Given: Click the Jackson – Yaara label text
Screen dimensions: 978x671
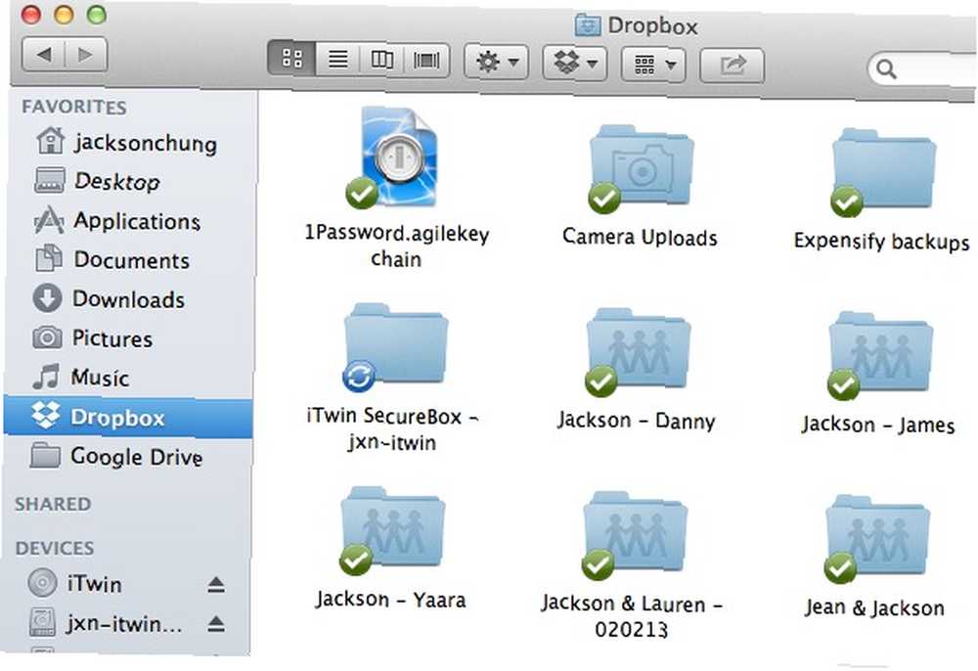Looking at the screenshot, I should click(x=390, y=600).
